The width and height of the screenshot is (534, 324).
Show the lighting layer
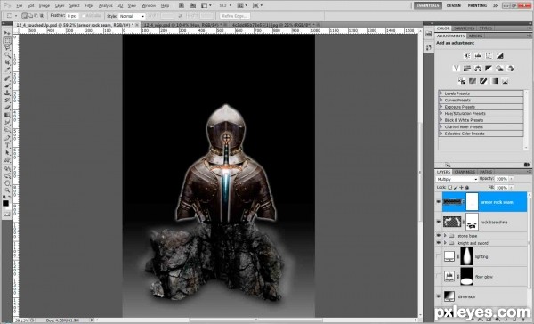(x=438, y=256)
